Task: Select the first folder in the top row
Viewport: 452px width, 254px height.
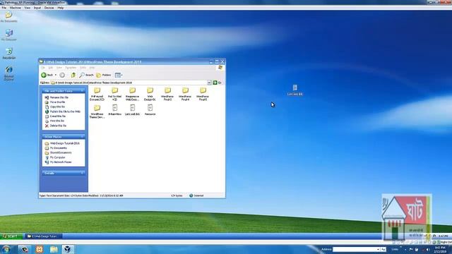Action: pos(97,94)
